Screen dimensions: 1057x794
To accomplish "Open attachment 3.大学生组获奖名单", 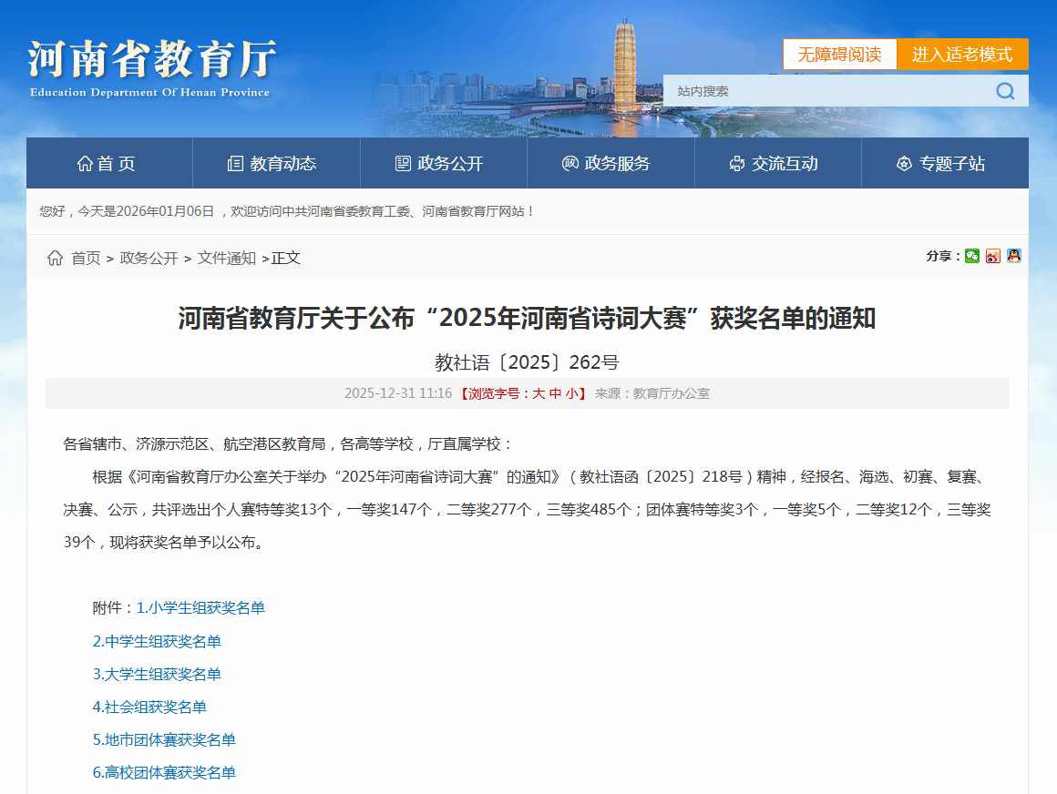I will 157,675.
